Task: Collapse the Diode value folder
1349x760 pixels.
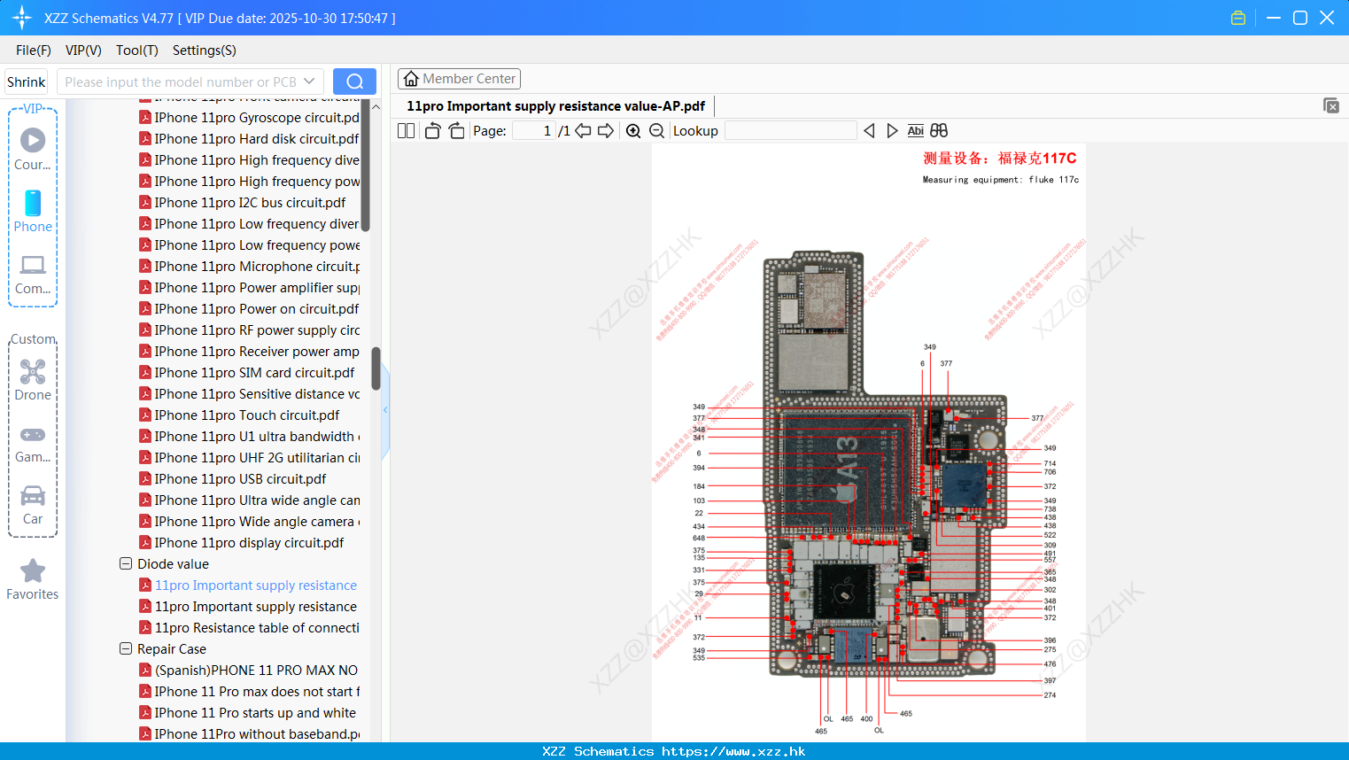Action: 126,563
